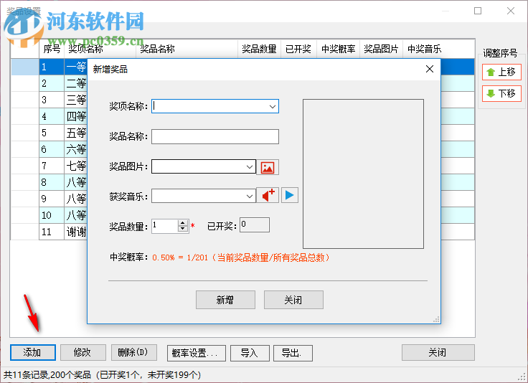Sort by 奖品数量 column header
This screenshot has width=528, height=383.
(x=259, y=49)
